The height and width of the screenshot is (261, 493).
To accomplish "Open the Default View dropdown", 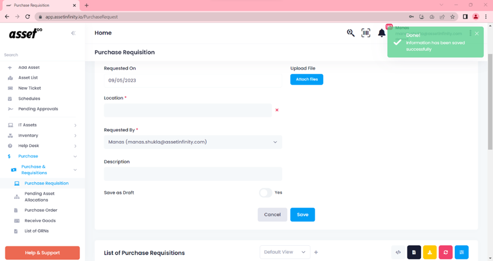I will click(285, 252).
